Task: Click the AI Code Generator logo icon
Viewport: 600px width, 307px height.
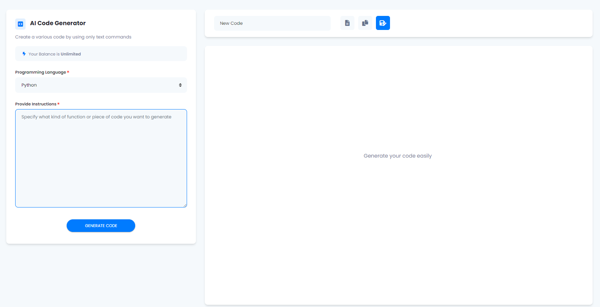Action: click(20, 24)
